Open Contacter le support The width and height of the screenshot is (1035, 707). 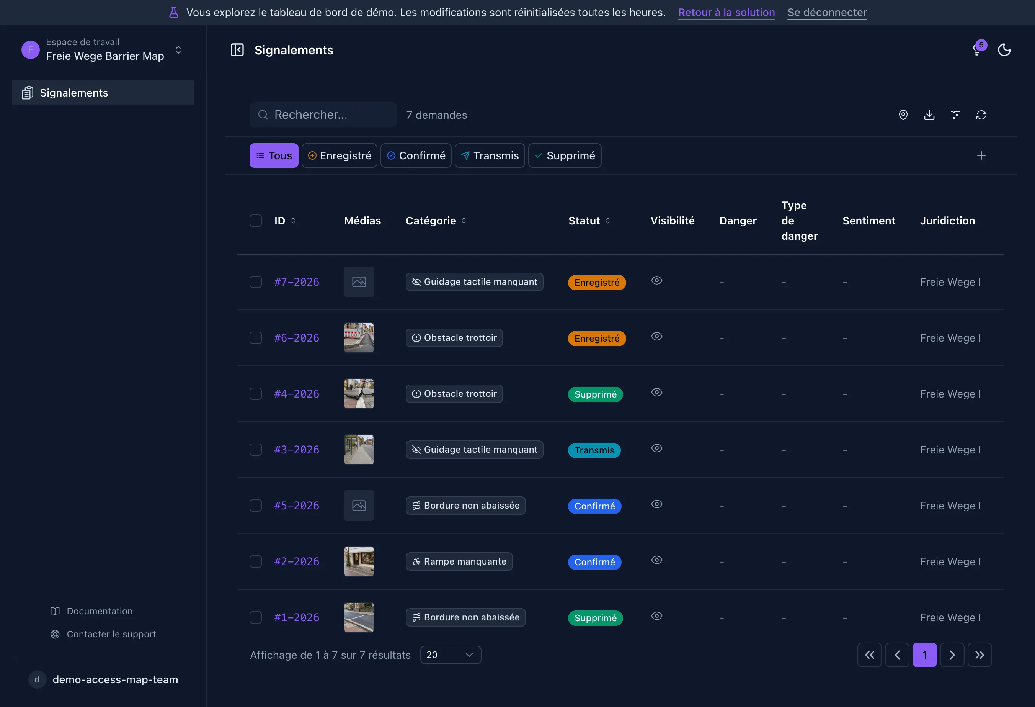[x=103, y=634]
